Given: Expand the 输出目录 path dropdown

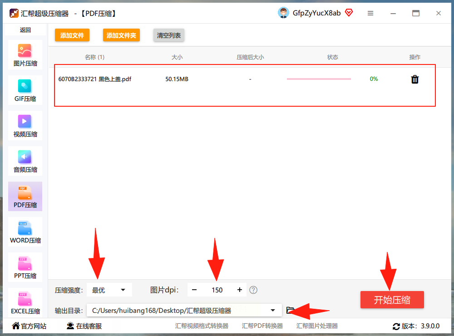Looking at the screenshot, I should 184,311.
